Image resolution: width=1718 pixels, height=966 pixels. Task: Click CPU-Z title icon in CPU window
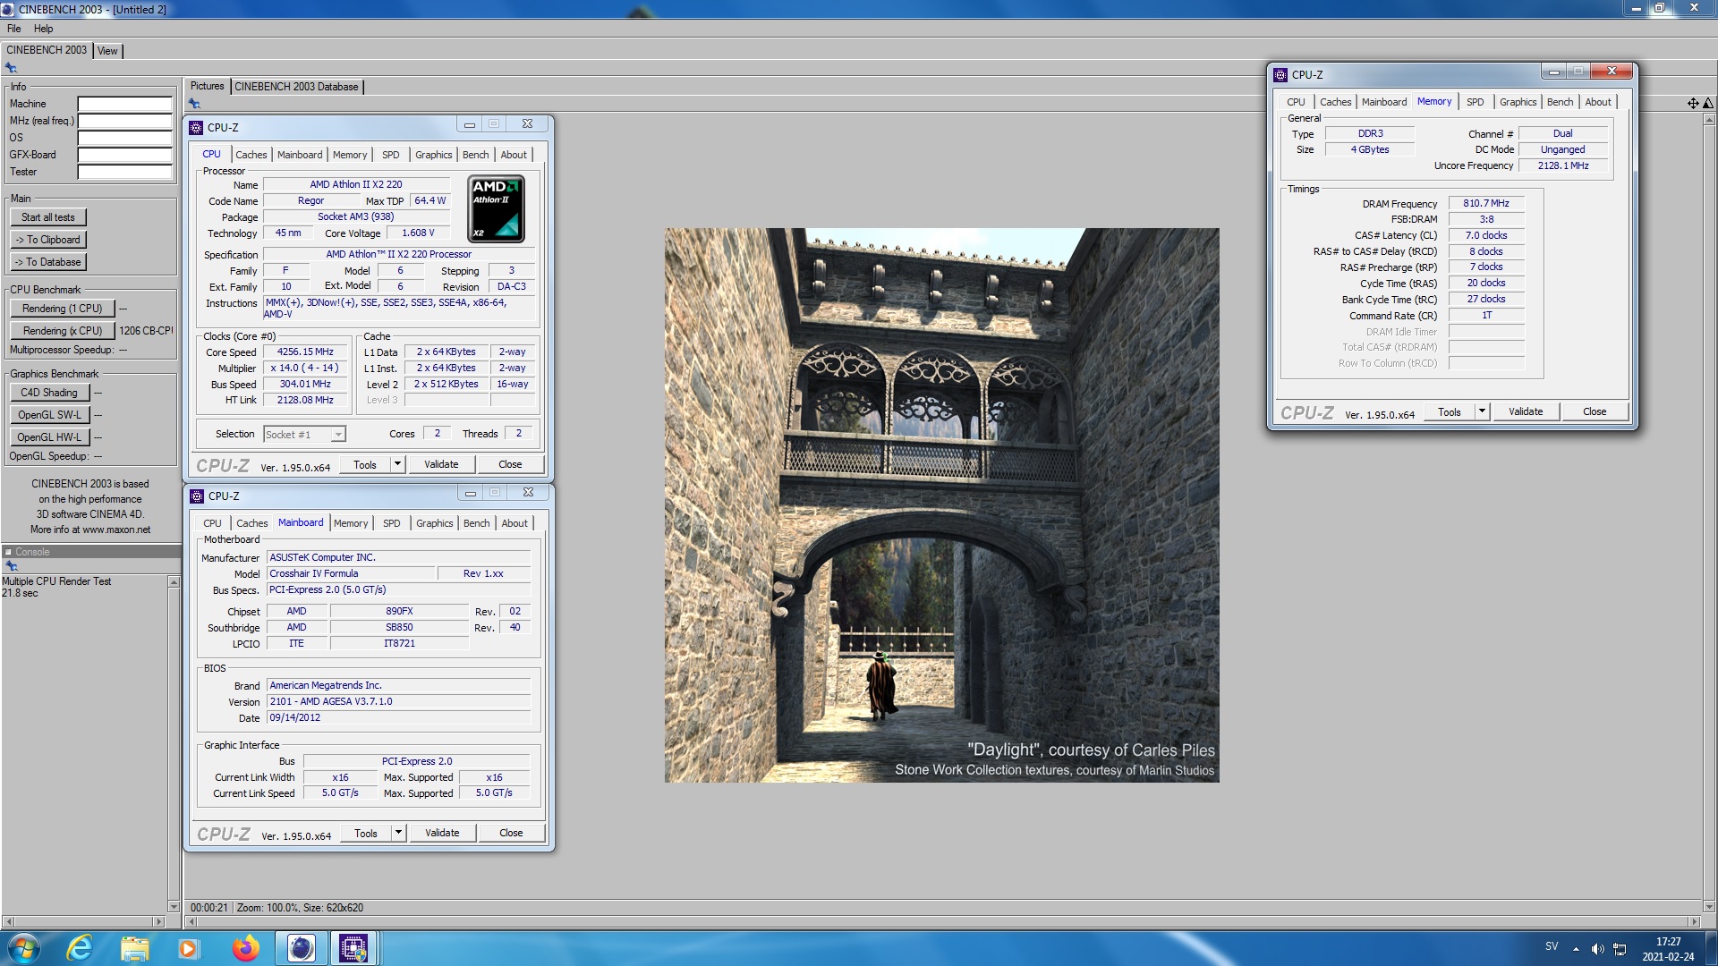[x=196, y=127]
